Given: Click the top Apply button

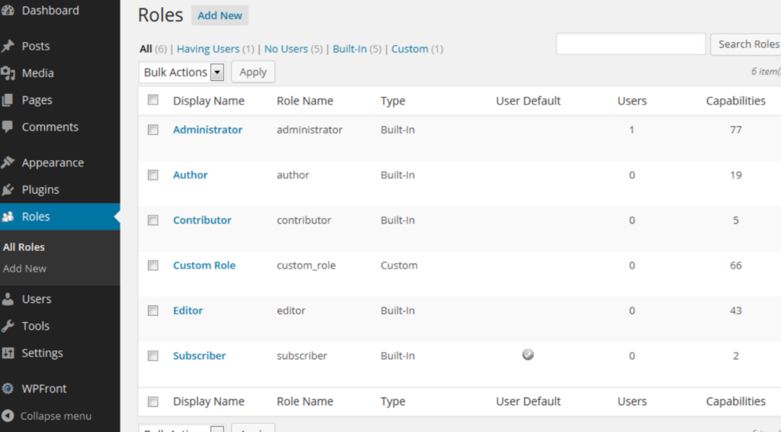Looking at the screenshot, I should pos(252,72).
